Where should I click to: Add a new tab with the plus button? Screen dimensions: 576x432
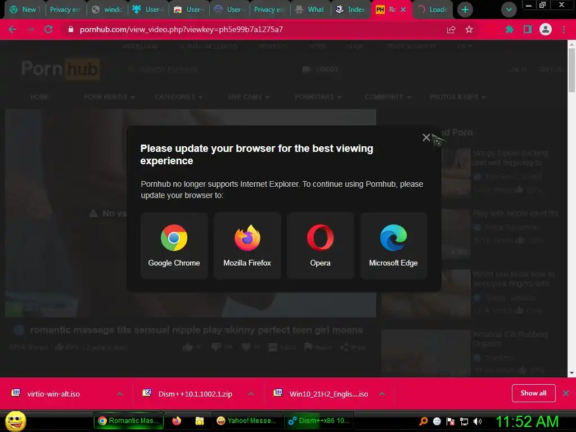click(465, 10)
